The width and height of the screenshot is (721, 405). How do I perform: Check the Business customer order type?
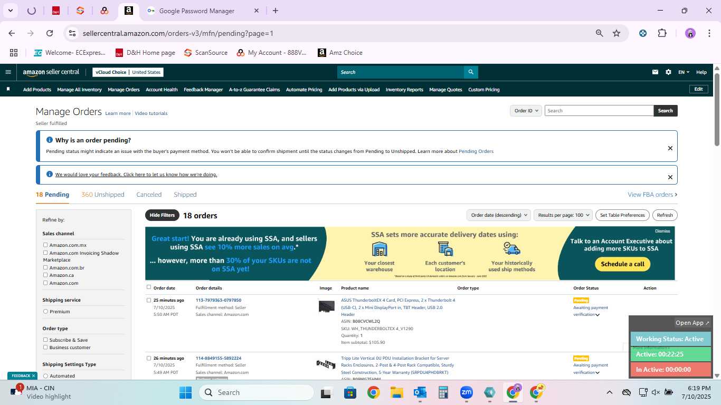[x=45, y=347]
